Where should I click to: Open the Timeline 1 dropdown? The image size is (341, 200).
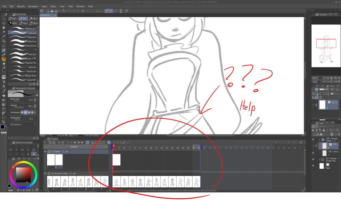pos(106,147)
